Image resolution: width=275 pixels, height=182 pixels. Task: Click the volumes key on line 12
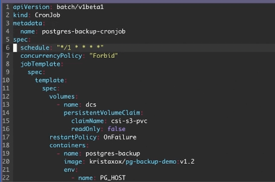tap(62, 96)
